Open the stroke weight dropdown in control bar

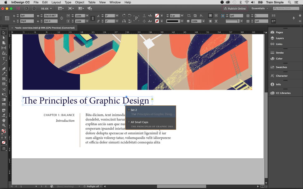[182, 15]
